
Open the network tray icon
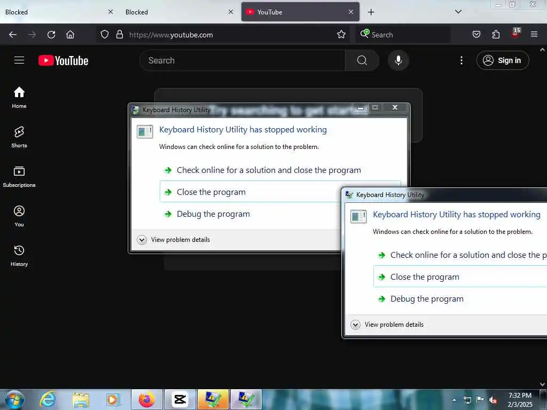pos(467,400)
